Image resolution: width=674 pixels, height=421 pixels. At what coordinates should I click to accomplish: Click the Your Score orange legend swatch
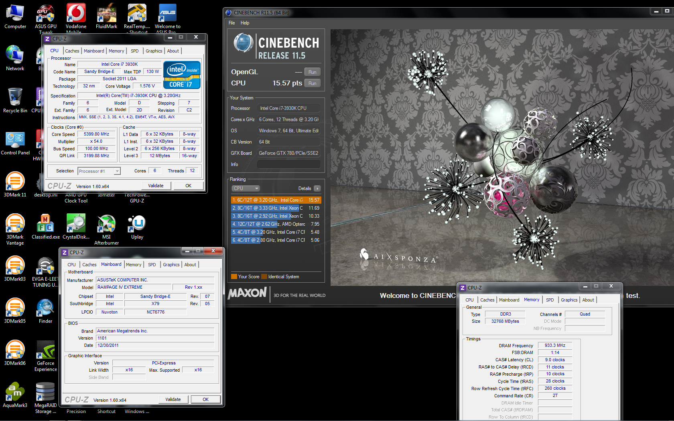click(234, 277)
